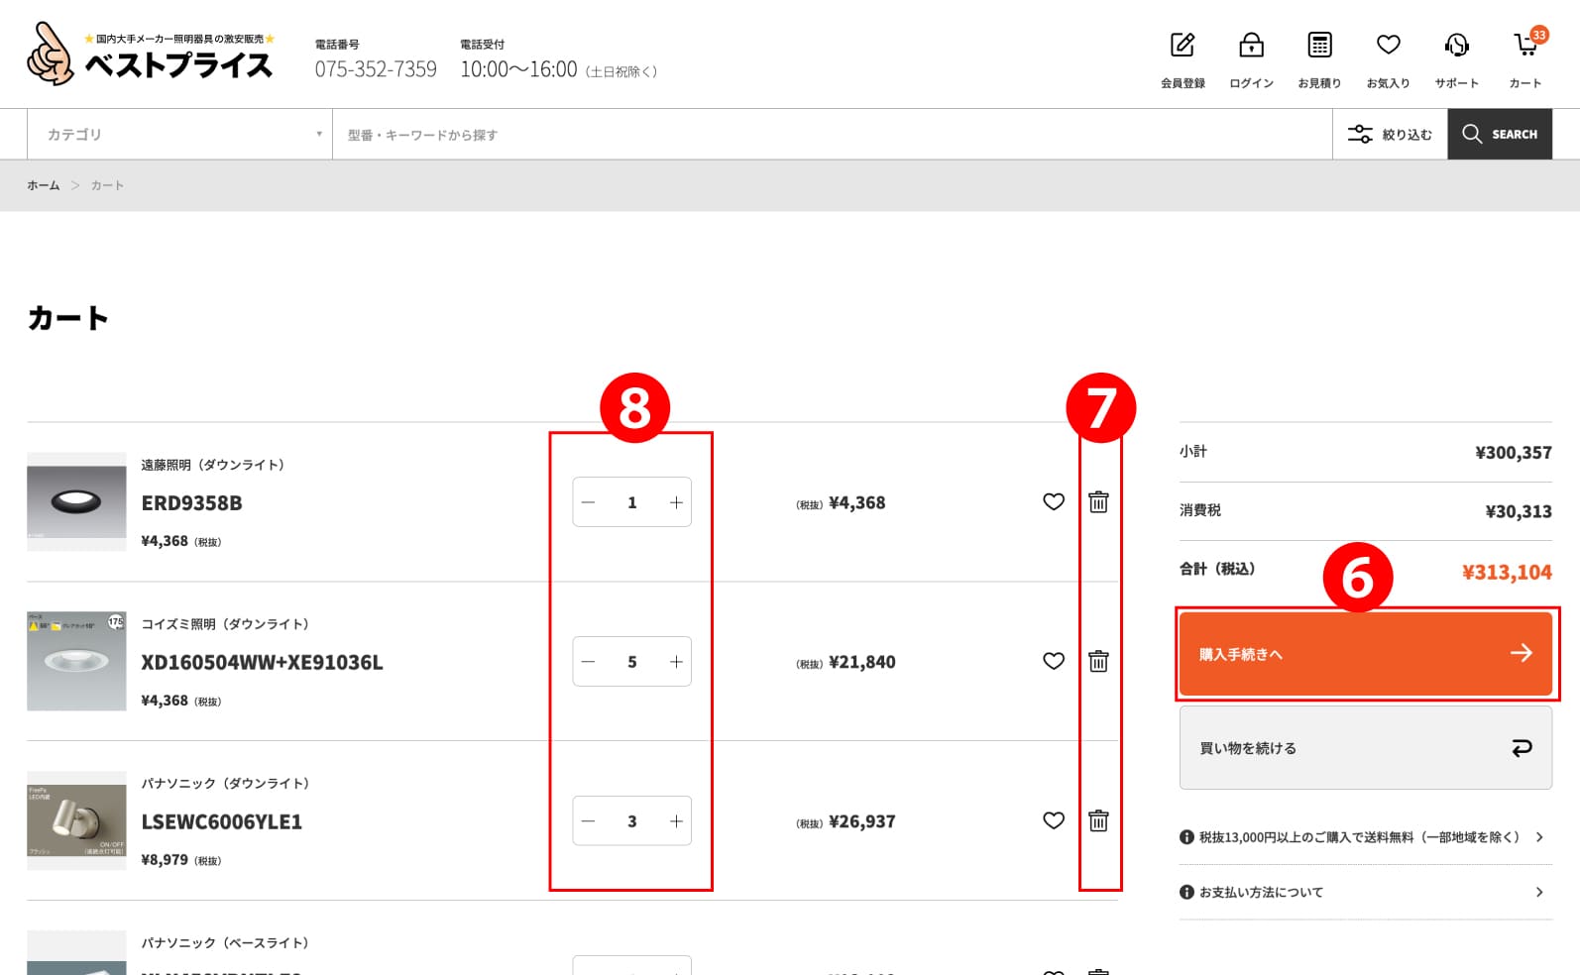Open the カート icon with badge 33
The height and width of the screenshot is (975, 1580).
pyautogui.click(x=1524, y=47)
